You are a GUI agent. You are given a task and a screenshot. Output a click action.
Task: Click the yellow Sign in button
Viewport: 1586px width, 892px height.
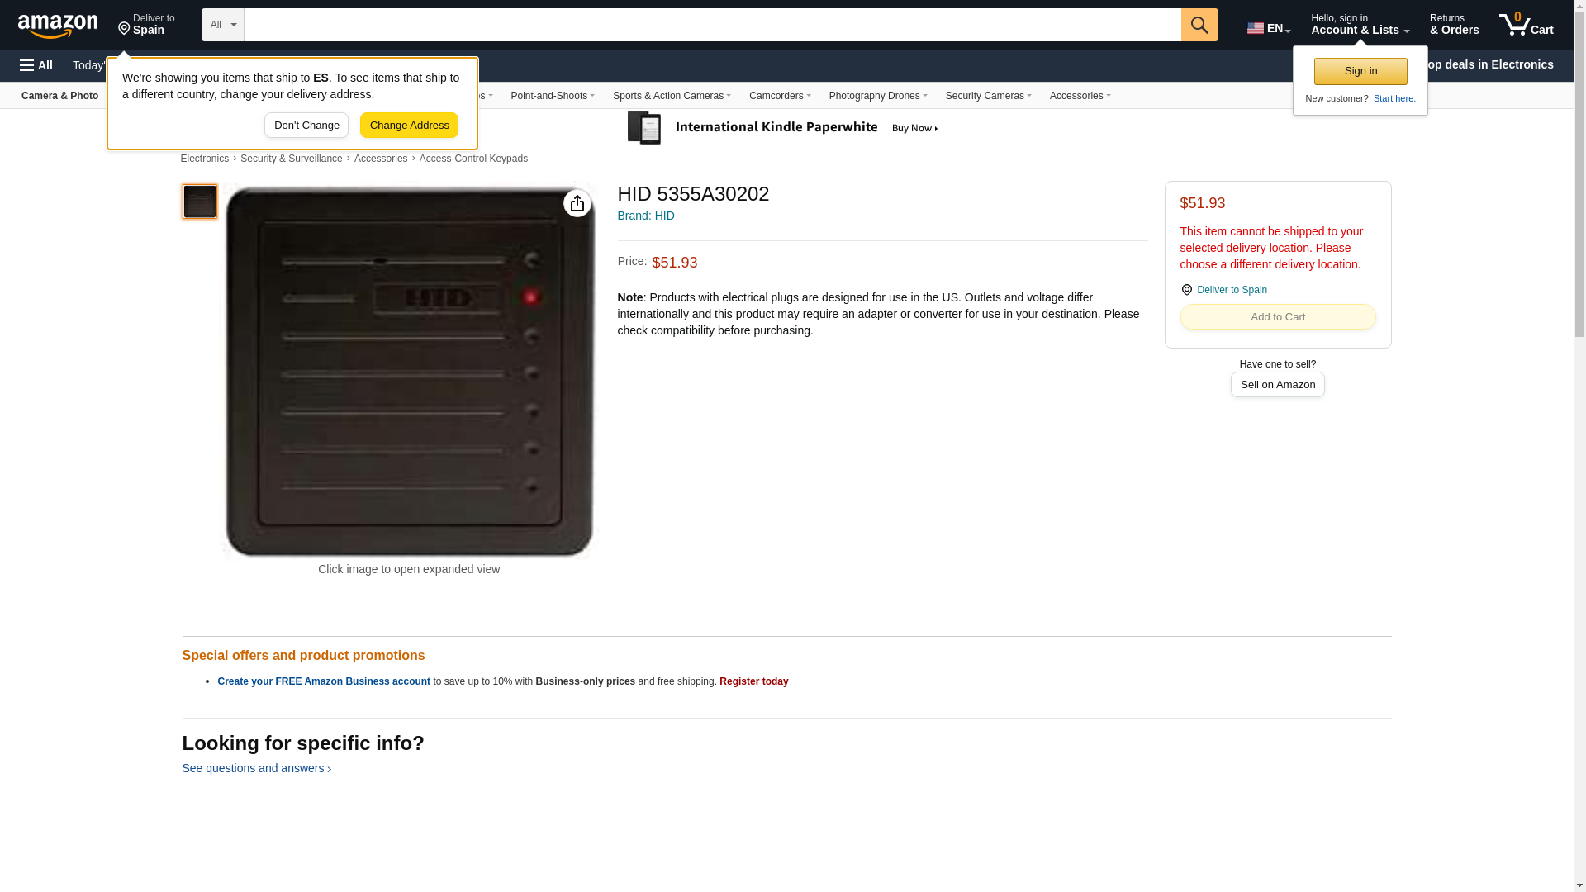(1360, 71)
